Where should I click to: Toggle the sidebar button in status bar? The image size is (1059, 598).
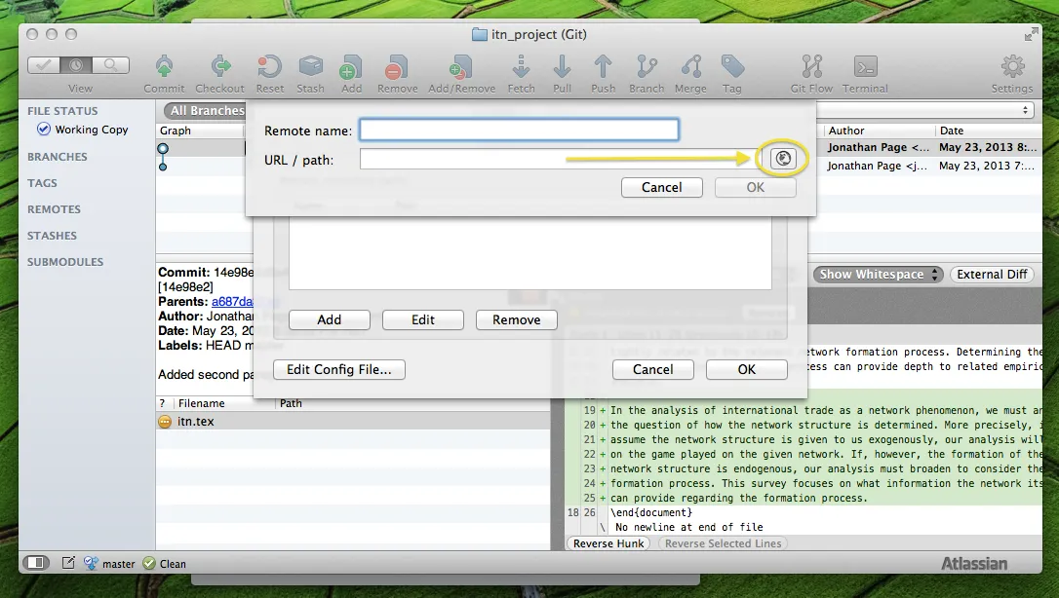point(36,563)
